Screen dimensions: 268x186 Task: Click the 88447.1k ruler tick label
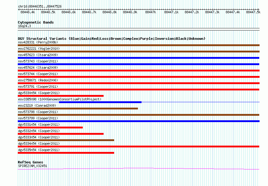point(171,12)
